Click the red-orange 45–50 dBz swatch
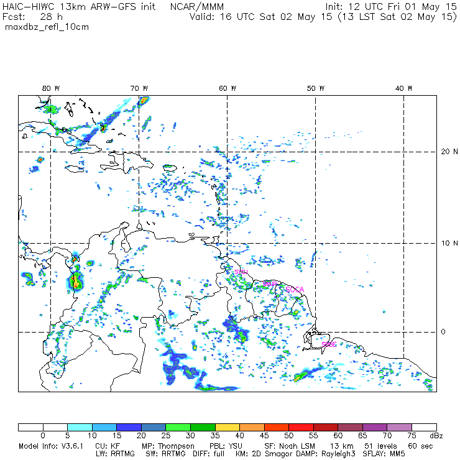The width and height of the screenshot is (460, 460). coord(277,427)
